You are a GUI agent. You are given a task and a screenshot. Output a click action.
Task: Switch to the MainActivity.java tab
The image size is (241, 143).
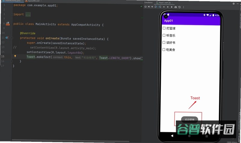click(12, 1)
